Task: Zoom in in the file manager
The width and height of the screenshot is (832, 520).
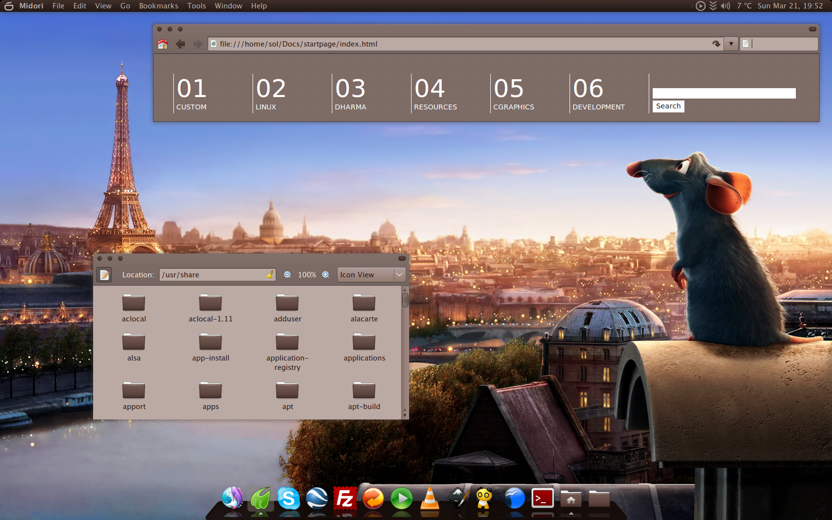Action: click(326, 275)
